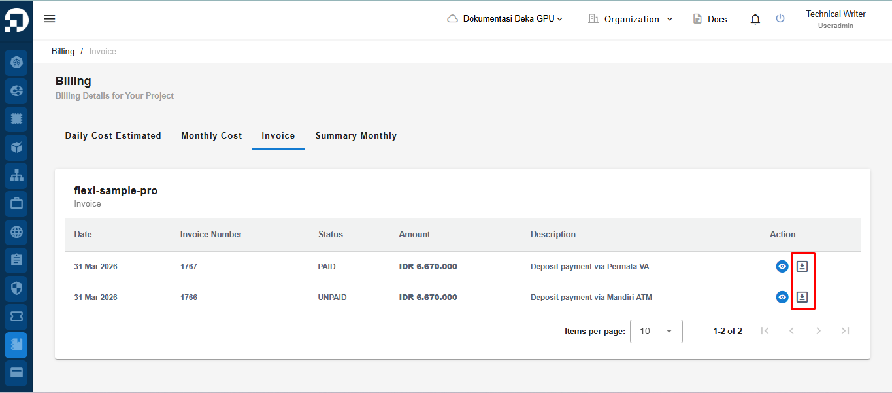Viewport: 892px width, 393px height.
Task: Click 'Billing Details for Your Project' subtitle
Action: click(114, 95)
